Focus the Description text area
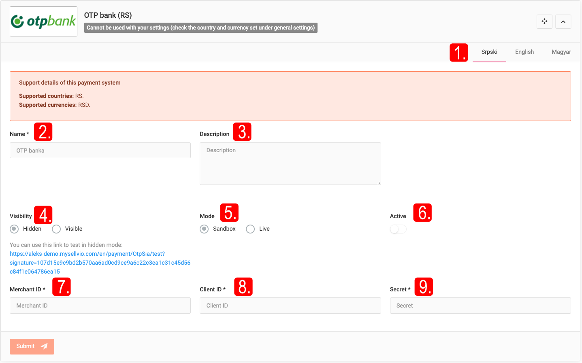Image resolution: width=582 pixels, height=363 pixels. point(290,163)
